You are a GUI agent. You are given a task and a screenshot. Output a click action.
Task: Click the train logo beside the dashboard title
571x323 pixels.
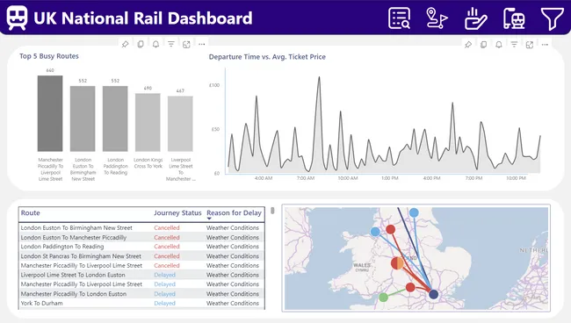click(x=17, y=18)
